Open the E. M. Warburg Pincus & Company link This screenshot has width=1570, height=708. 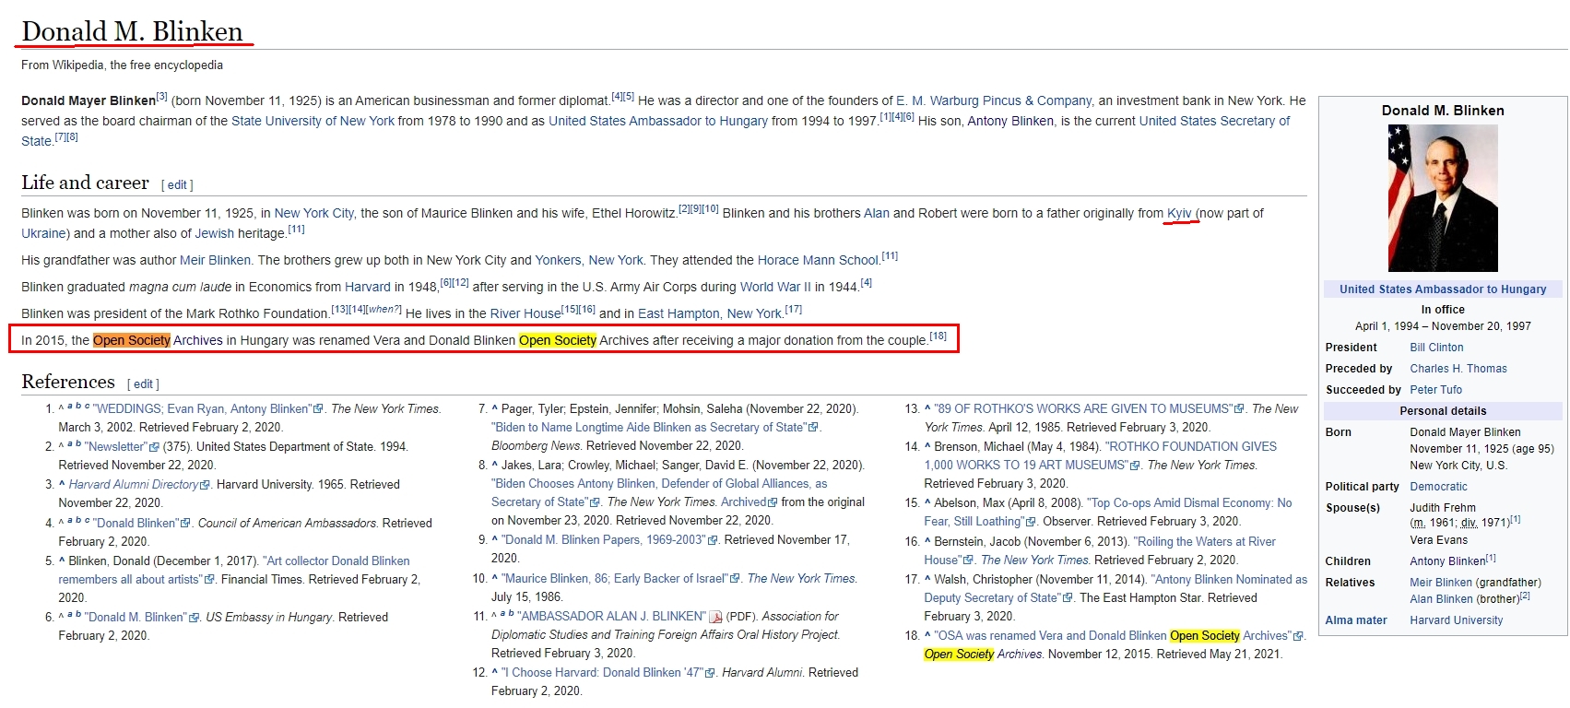tap(994, 100)
